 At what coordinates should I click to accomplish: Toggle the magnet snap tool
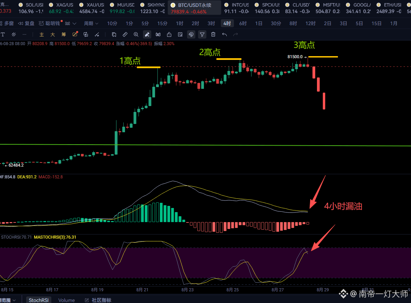[191, 34]
